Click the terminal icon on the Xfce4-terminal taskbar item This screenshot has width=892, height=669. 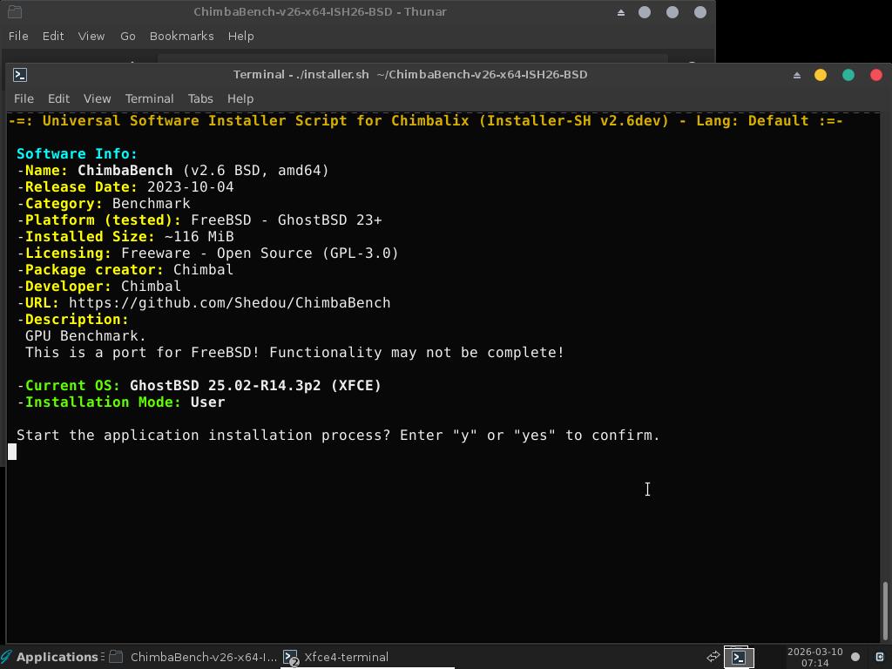click(291, 658)
